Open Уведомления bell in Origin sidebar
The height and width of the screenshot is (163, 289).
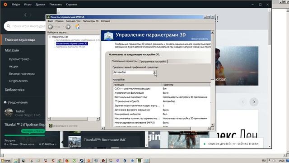(5, 102)
